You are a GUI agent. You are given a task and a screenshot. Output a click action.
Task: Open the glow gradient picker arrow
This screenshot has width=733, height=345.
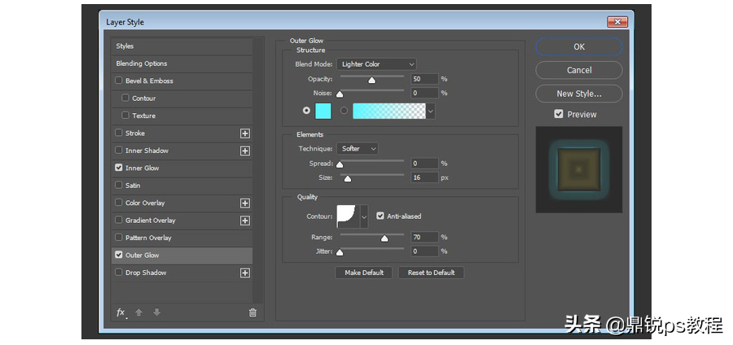(431, 111)
